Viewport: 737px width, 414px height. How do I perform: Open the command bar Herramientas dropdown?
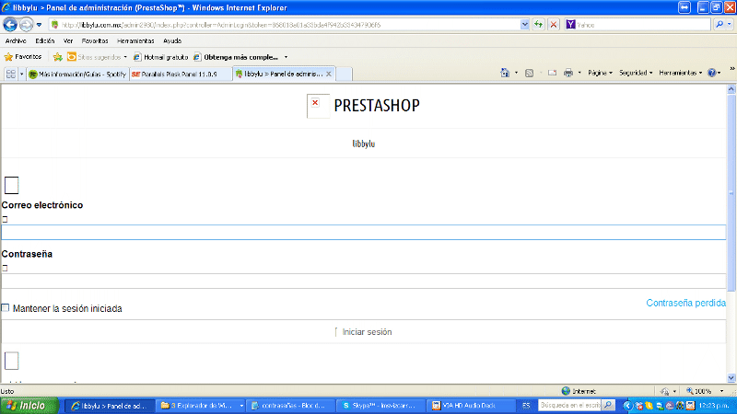pyautogui.click(x=681, y=73)
